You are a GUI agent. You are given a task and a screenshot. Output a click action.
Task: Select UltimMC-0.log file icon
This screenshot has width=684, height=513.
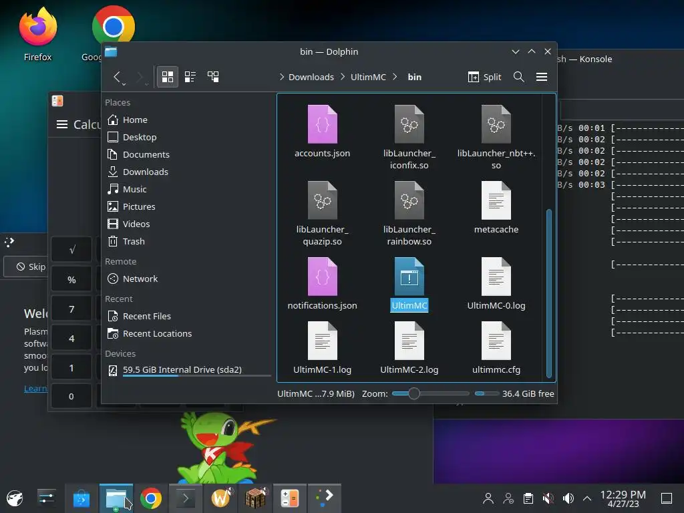496,277
